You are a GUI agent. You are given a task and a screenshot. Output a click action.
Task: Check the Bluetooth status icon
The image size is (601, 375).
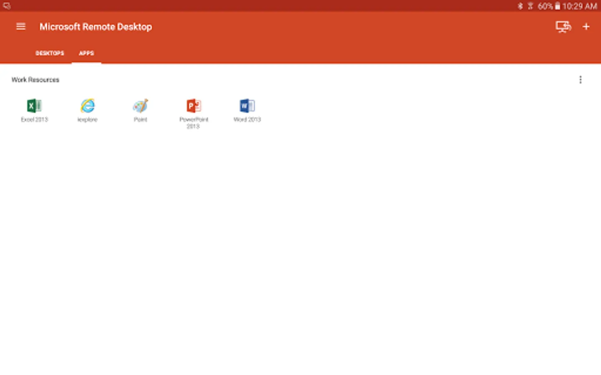coord(520,6)
